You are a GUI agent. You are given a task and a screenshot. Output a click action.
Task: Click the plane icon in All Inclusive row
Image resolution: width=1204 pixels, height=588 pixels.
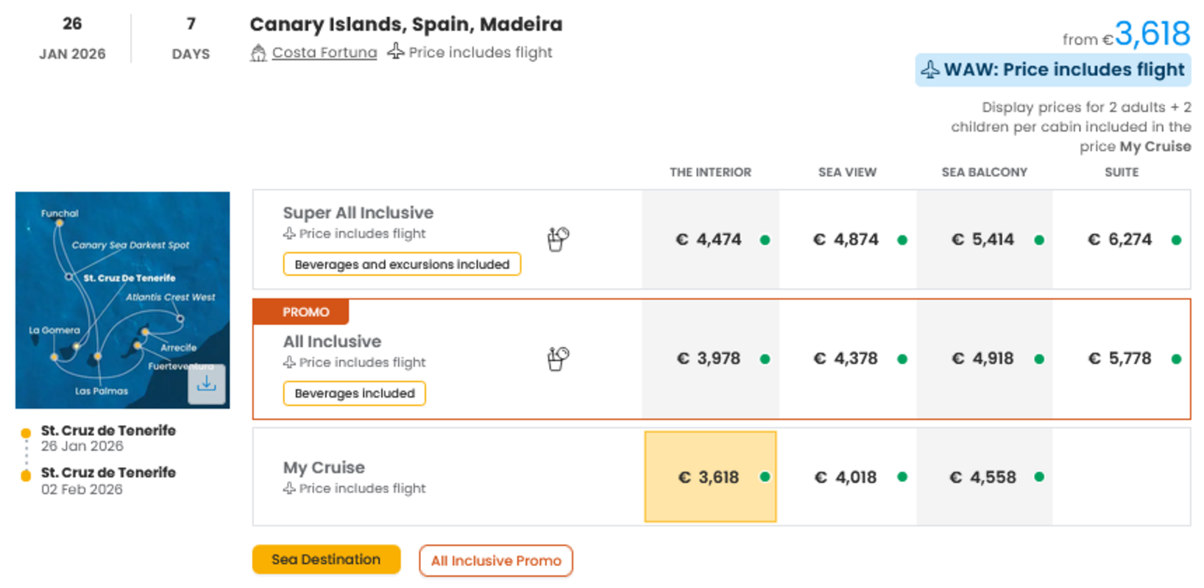288,362
